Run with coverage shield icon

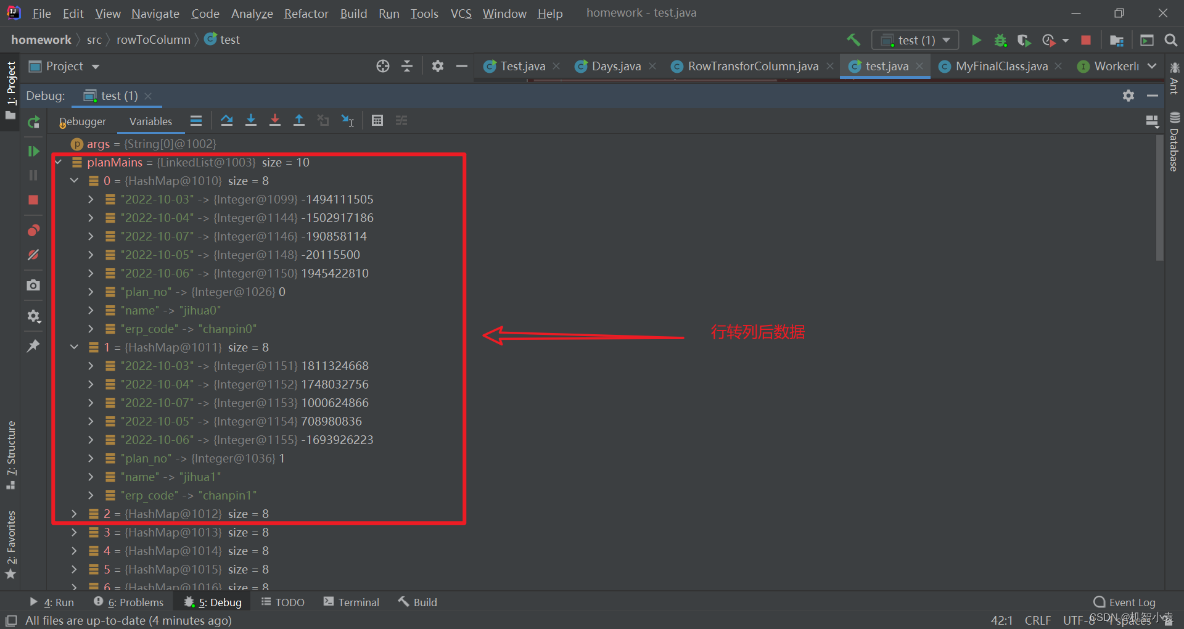tap(1024, 40)
